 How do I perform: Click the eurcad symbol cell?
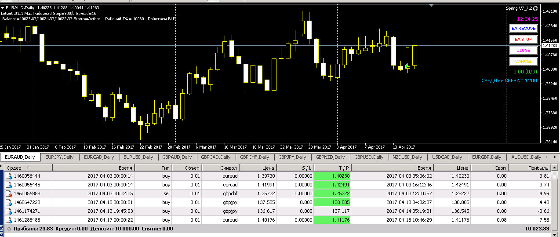point(221,185)
